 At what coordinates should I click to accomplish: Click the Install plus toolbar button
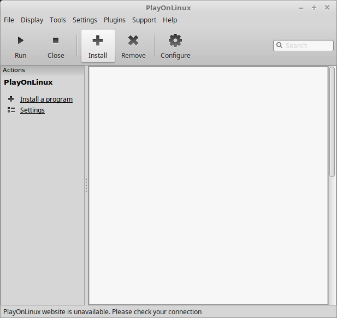pyautogui.click(x=98, y=46)
